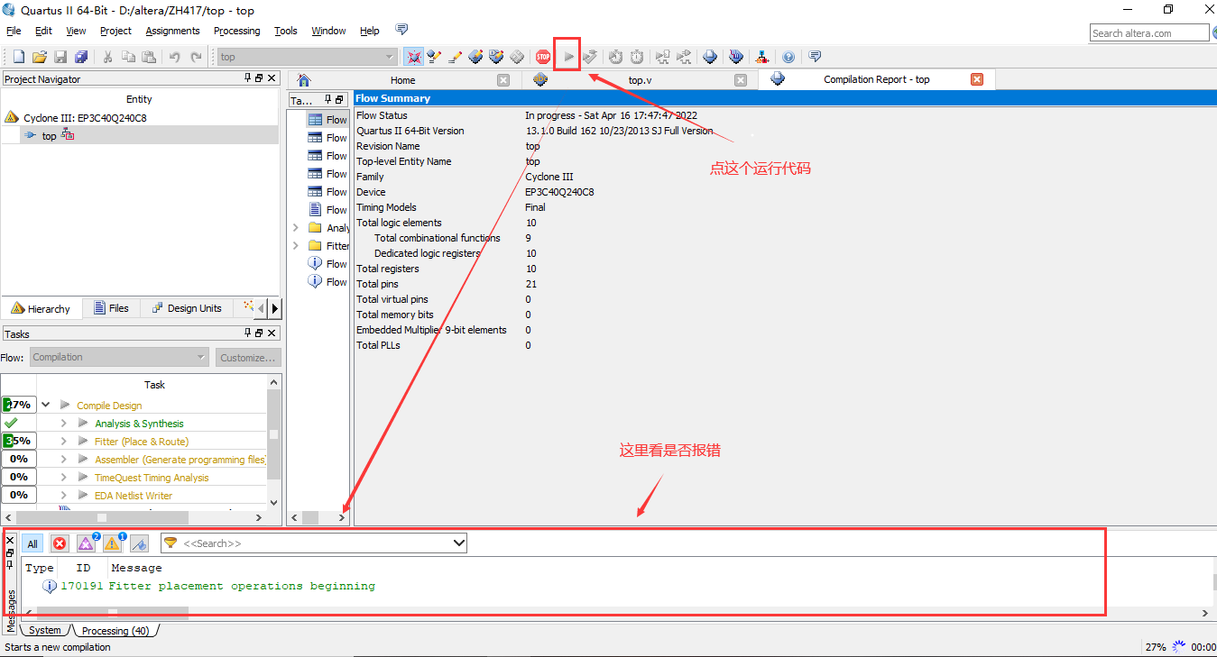Toggle critical warning filter with purple triangle
The width and height of the screenshot is (1217, 657).
[x=86, y=543]
